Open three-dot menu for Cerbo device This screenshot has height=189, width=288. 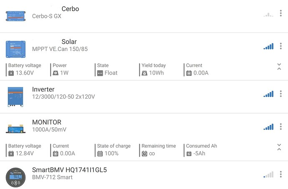point(280,13)
